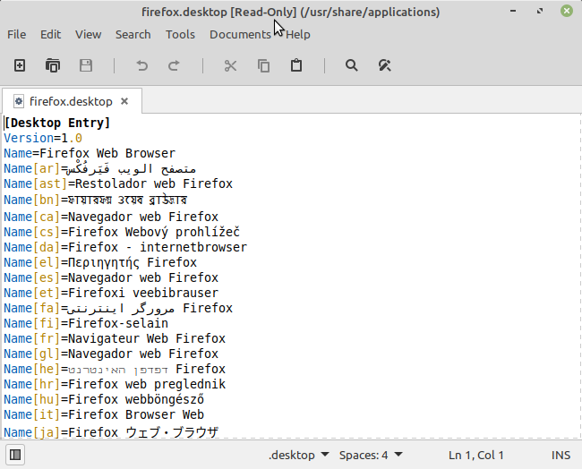Open the Search menu
This screenshot has width=582, height=469.
(133, 35)
